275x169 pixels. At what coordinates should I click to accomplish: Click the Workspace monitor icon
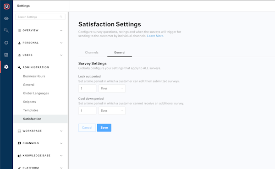point(19,131)
